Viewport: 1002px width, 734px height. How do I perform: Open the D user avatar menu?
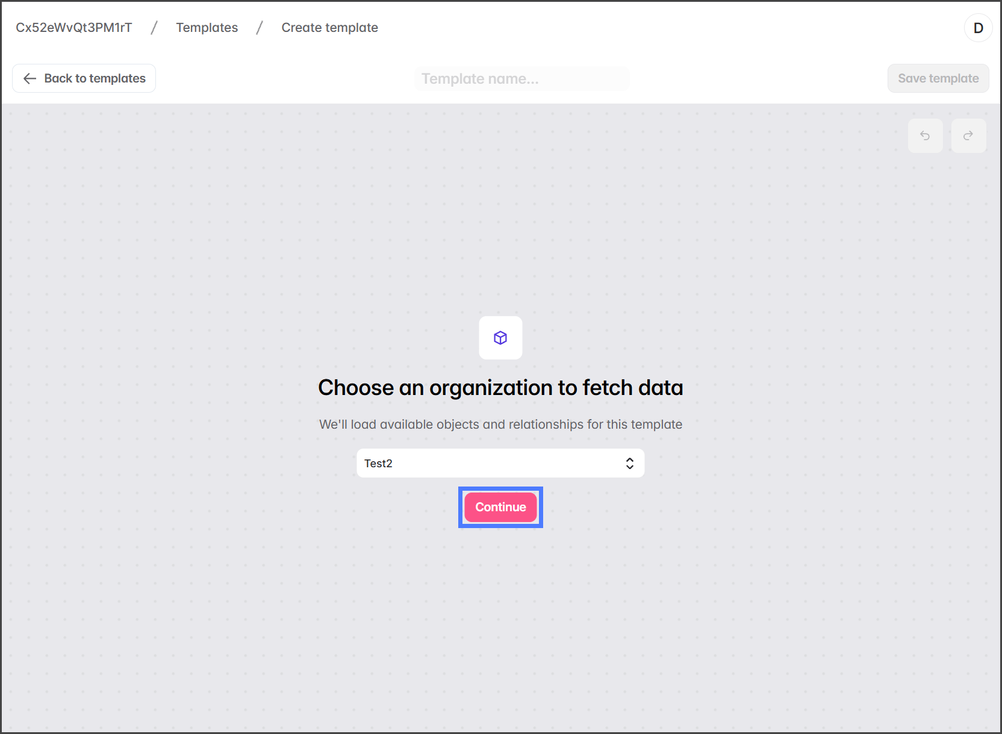[978, 28]
